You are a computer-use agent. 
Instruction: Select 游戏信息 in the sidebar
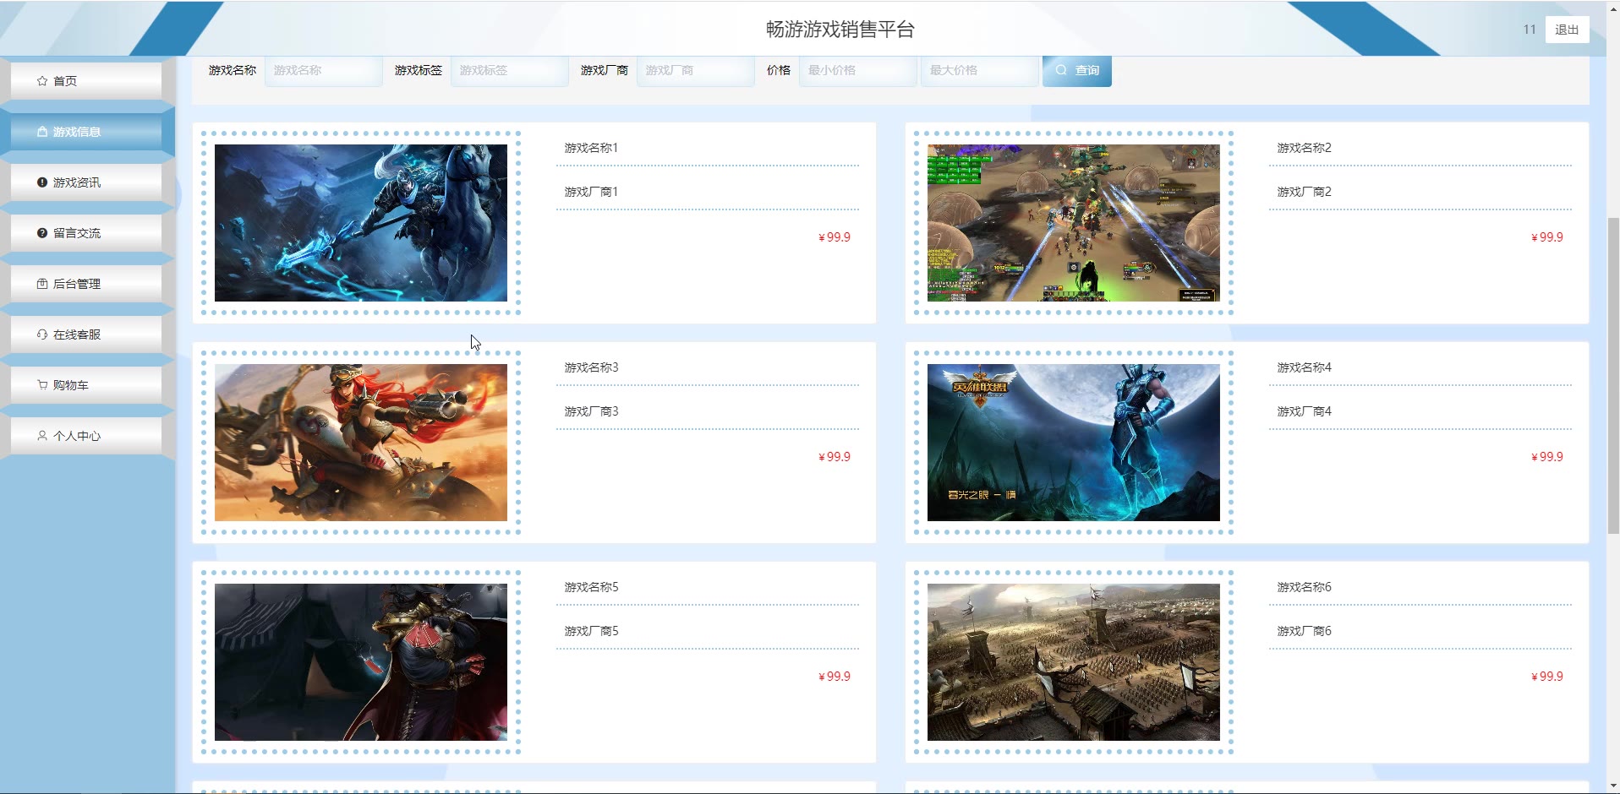86,132
